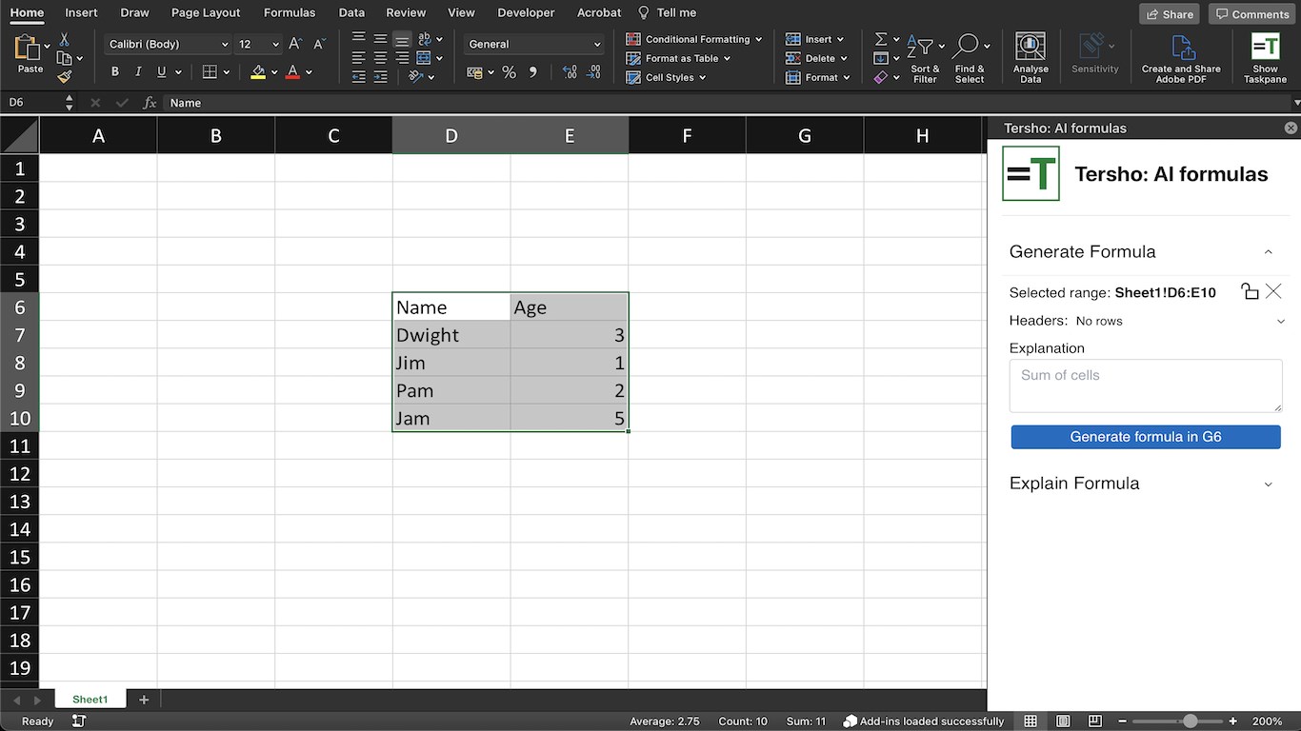This screenshot has width=1301, height=731.
Task: Open Analyse Data tool
Action: point(1030,57)
